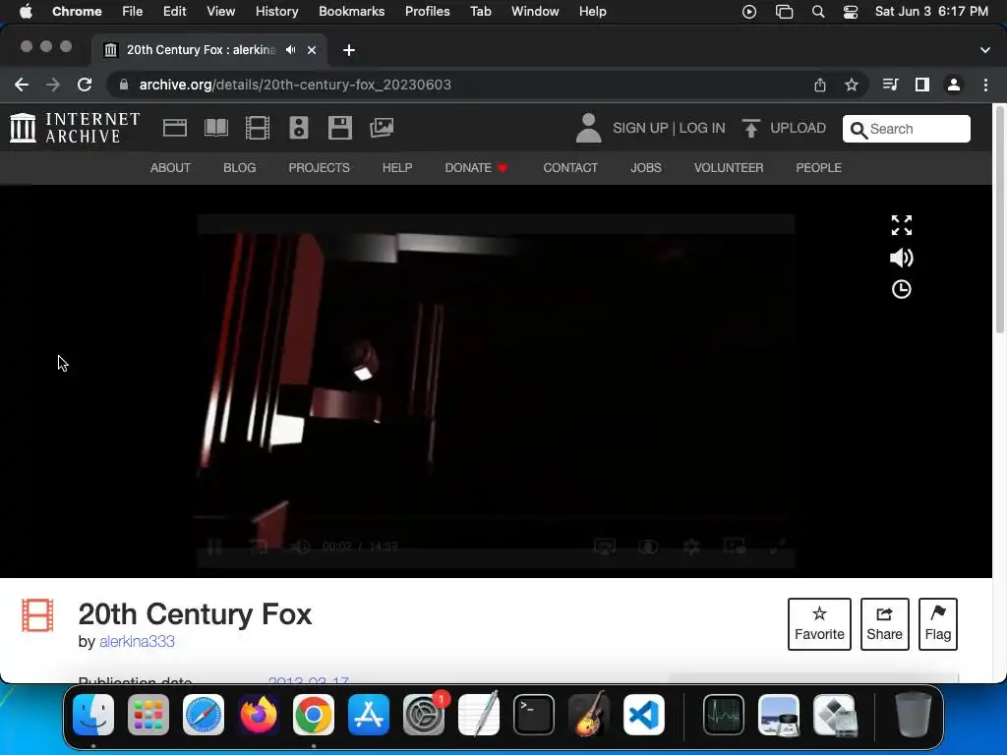Click the Share button
The height and width of the screenshot is (755, 1007).
(x=884, y=624)
